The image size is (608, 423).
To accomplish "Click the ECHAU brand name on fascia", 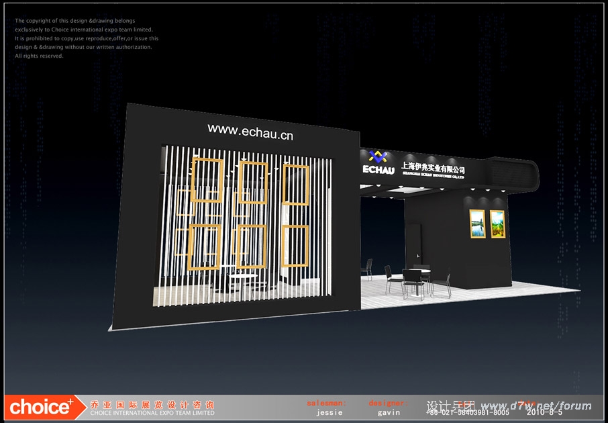I will 378,170.
